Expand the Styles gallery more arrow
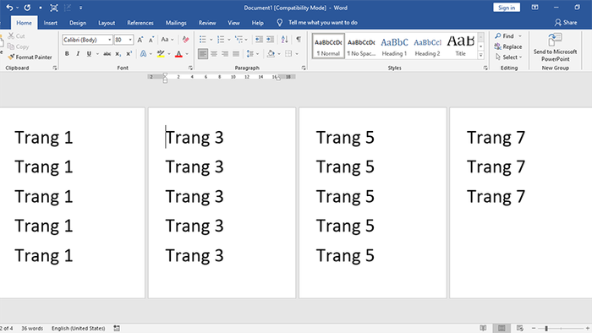592x333 pixels. point(481,56)
